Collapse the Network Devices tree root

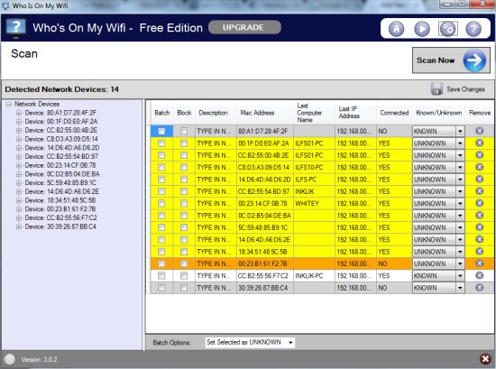[x=8, y=104]
